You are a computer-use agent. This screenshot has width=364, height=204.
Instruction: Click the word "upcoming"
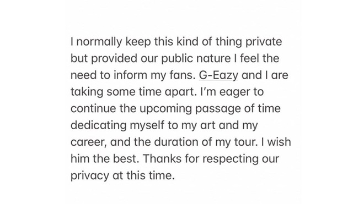[165, 109]
